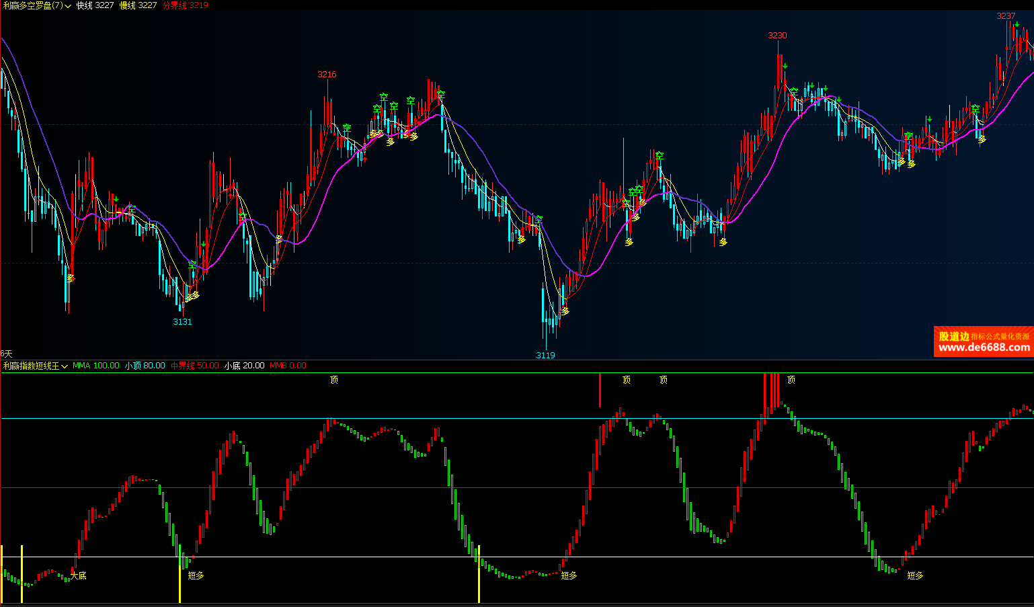
Task: Select the 慢线 3227 legend label
Action: [138, 5]
